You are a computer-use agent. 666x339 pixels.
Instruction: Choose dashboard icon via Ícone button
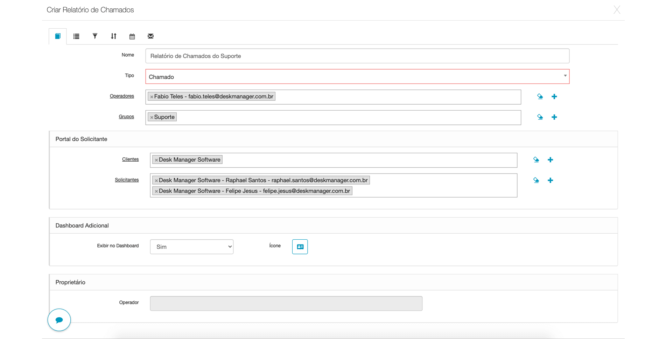(x=300, y=247)
